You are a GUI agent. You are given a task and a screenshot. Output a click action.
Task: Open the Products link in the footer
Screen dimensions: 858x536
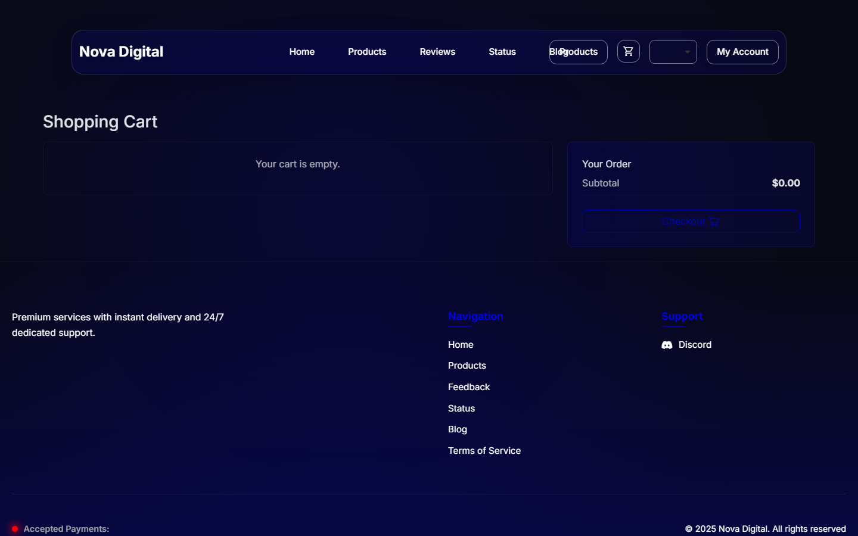pos(467,366)
